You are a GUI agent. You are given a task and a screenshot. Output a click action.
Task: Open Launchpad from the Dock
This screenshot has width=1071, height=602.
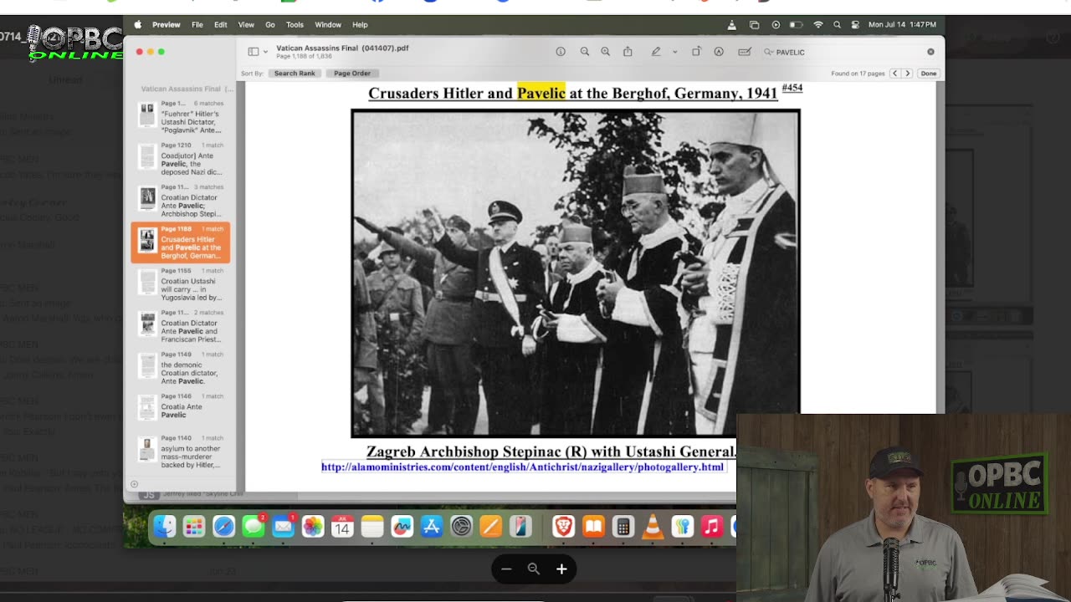194,526
